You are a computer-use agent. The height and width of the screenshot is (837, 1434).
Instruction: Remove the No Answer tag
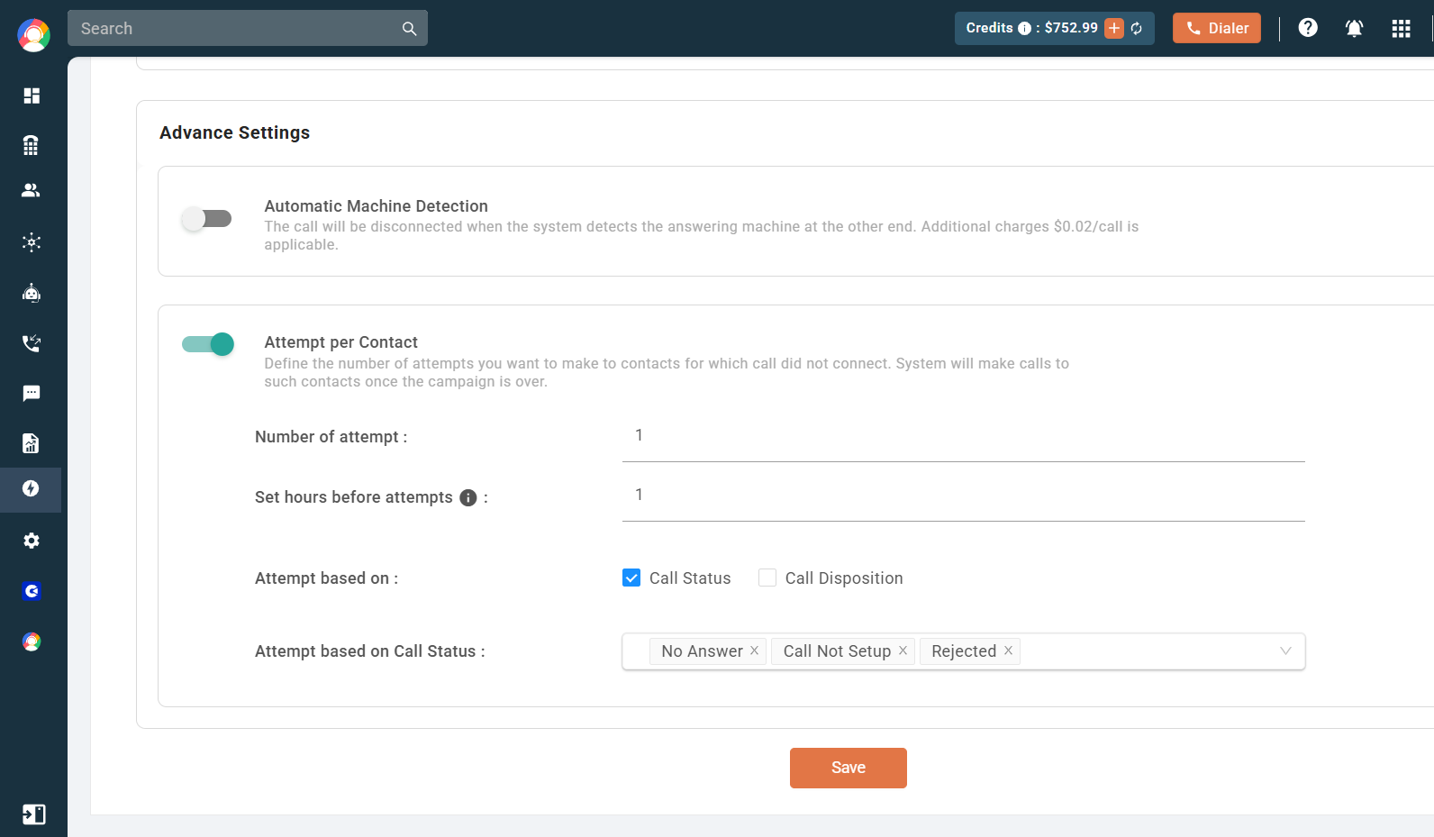point(755,650)
